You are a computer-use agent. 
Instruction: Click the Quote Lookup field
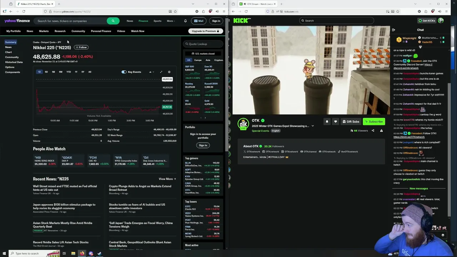[203, 44]
